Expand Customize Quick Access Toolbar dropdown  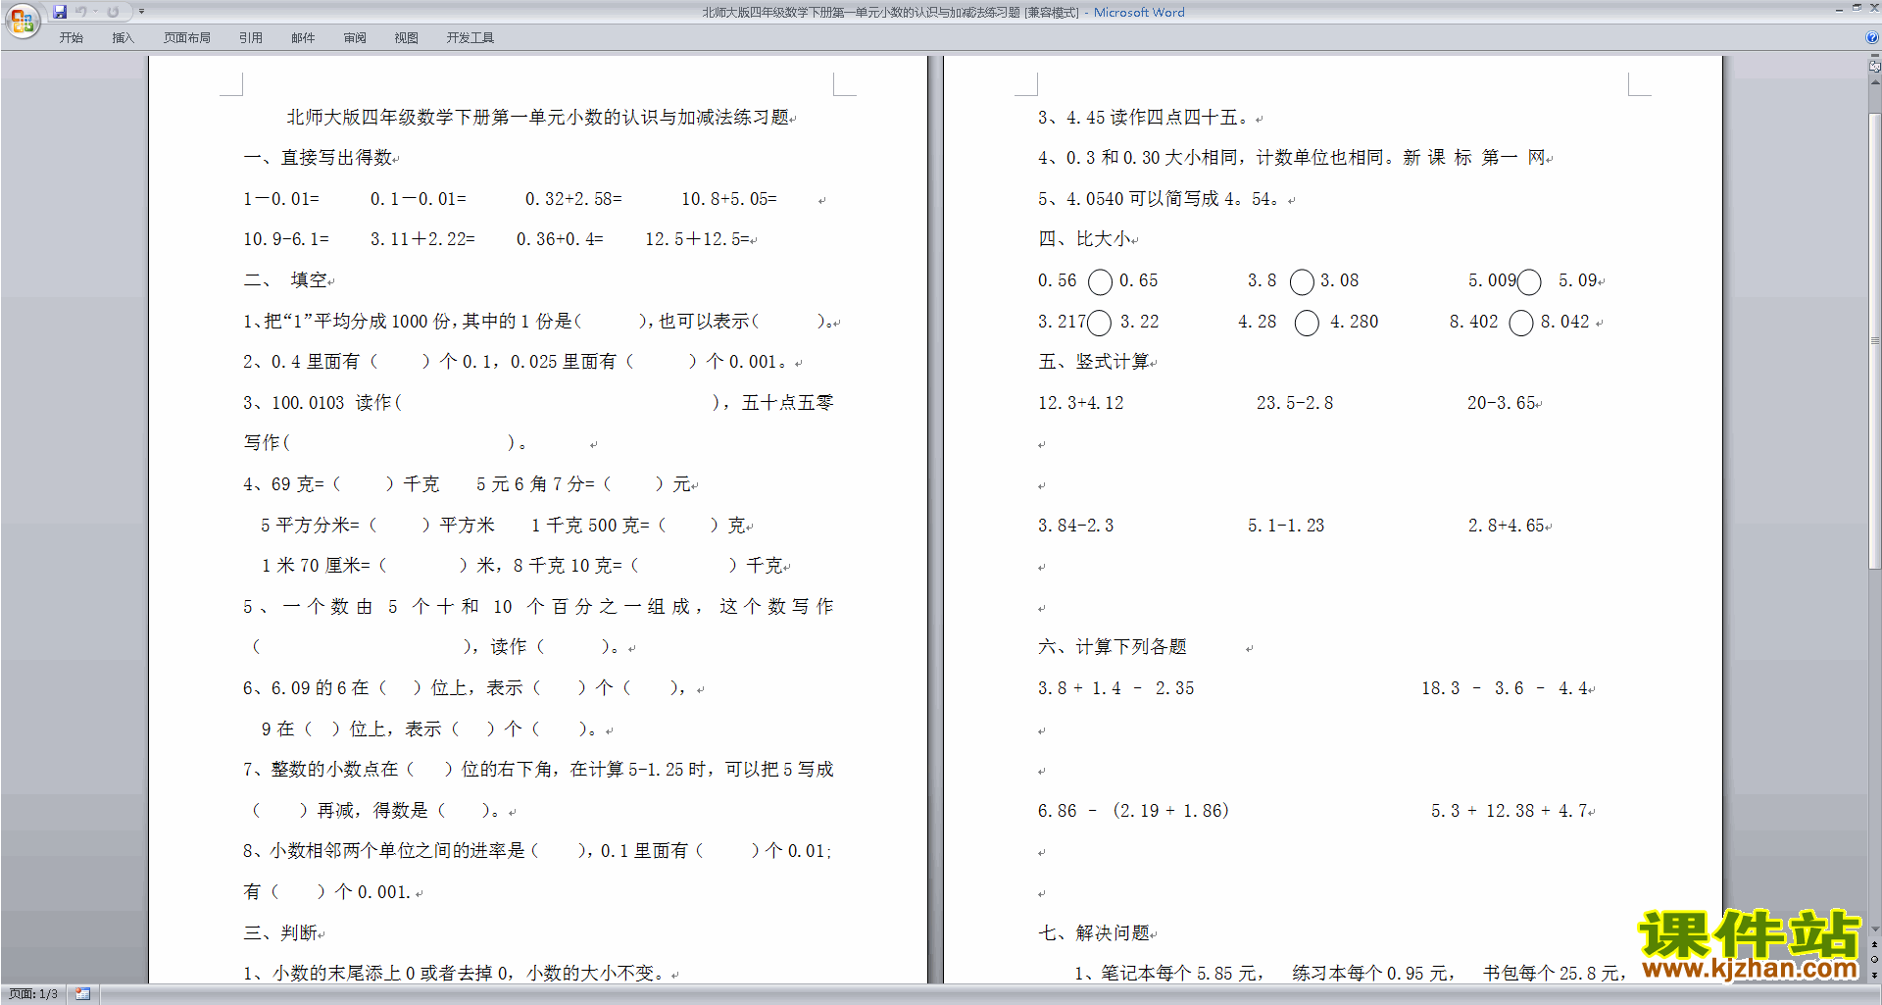[x=141, y=12]
